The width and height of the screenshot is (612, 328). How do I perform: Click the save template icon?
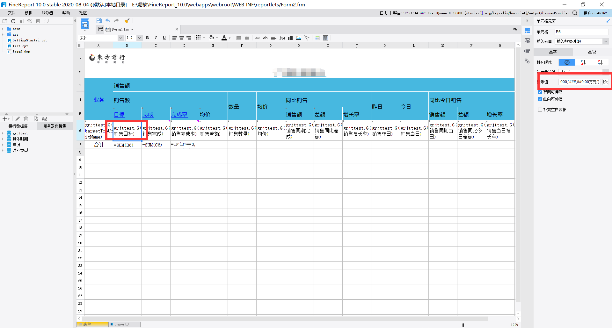99,21
